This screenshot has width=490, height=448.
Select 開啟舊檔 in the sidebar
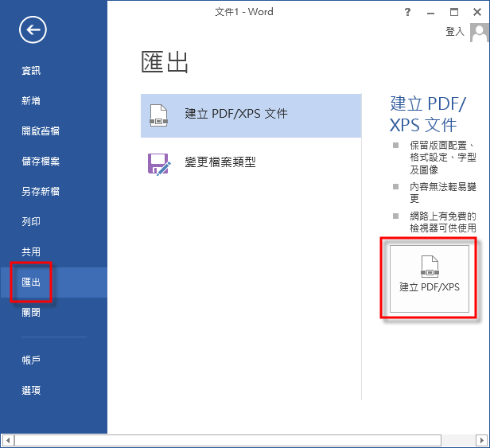[41, 131]
